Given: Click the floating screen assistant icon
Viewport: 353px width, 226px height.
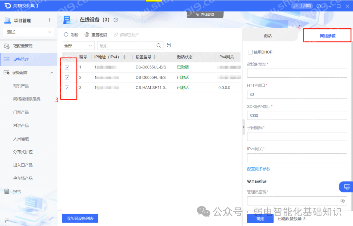Looking at the screenshot, I should 347,187.
